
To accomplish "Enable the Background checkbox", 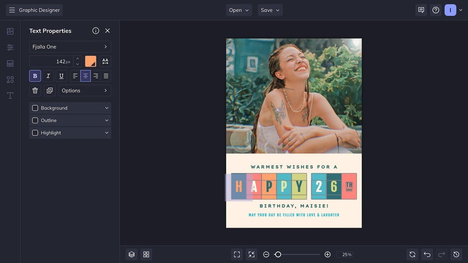I will [x=35, y=108].
